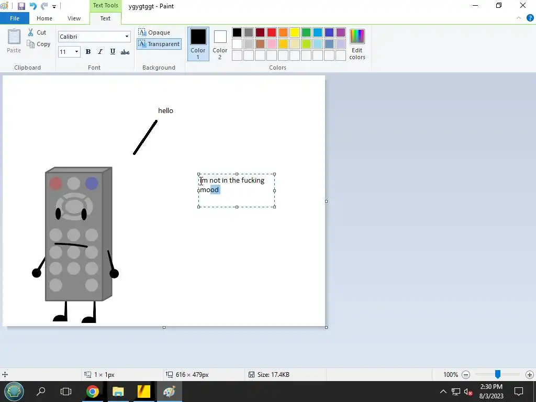The height and width of the screenshot is (402, 536).
Task: Pick the yellow color swatch
Action: coord(295,32)
